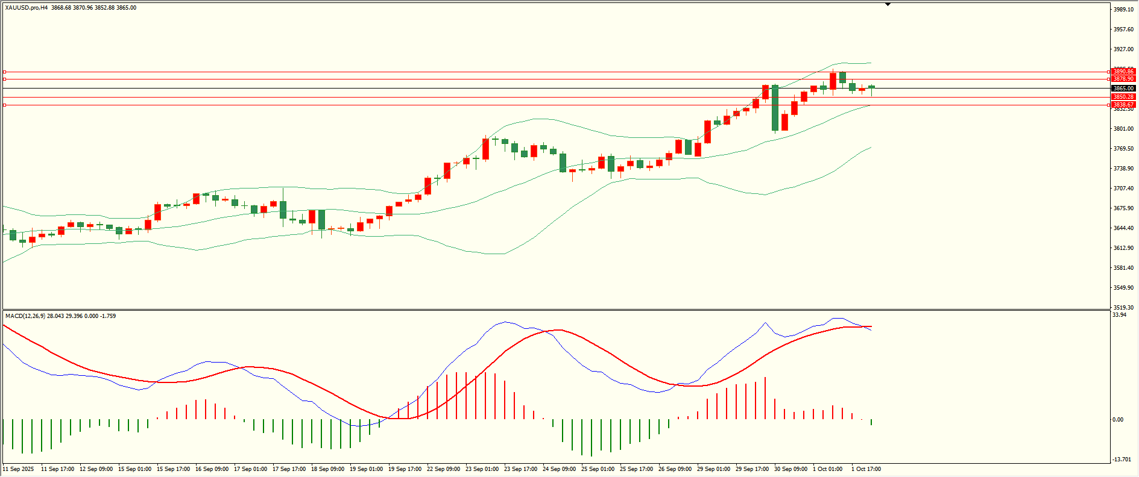Click the 0.00 level on MACD scale

click(1118, 420)
